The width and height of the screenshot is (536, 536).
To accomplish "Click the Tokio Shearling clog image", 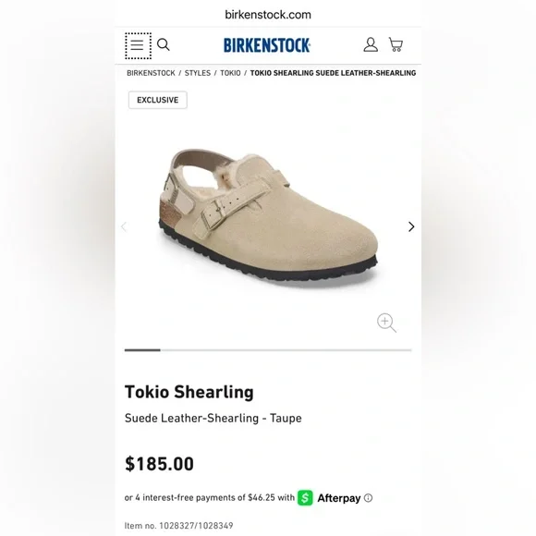I will point(268,216).
